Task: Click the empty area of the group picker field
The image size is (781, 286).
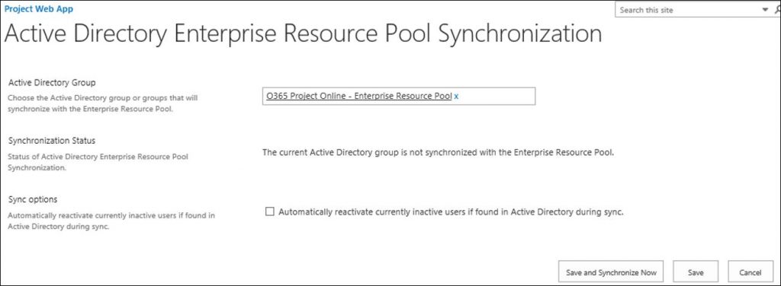Action: (496, 97)
